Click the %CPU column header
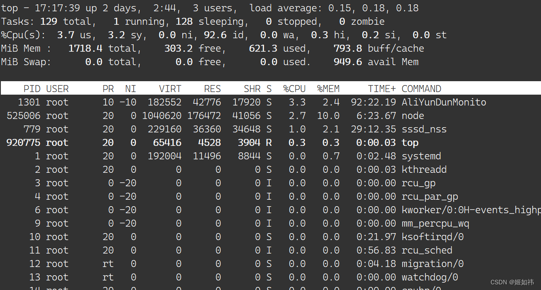The height and width of the screenshot is (290, 541). [294, 89]
